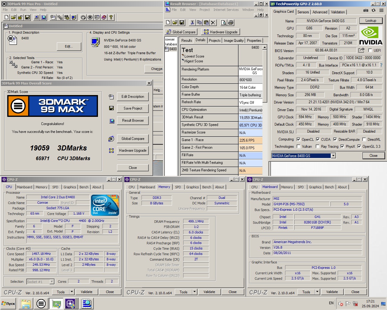The width and height of the screenshot is (387, 310).
Task: Toggle UEFI checkbox in GPU-Z
Action: (x=370, y=51)
